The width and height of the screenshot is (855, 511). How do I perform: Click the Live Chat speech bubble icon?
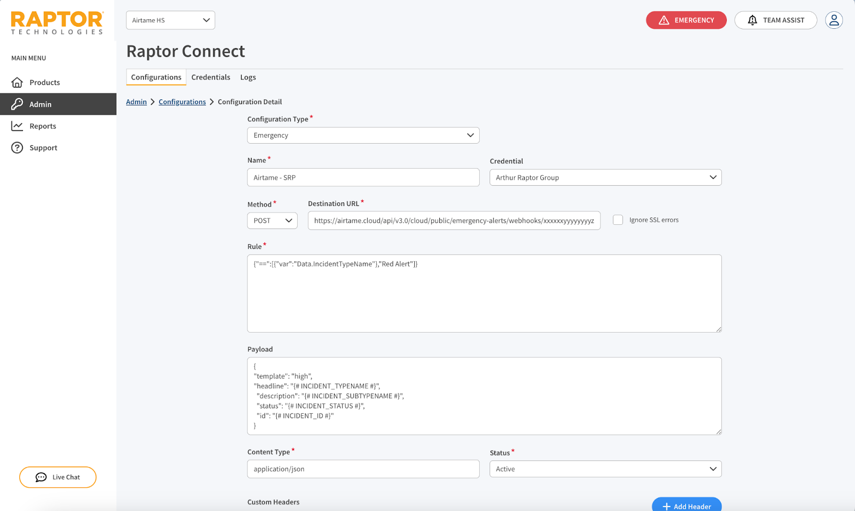pyautogui.click(x=41, y=477)
